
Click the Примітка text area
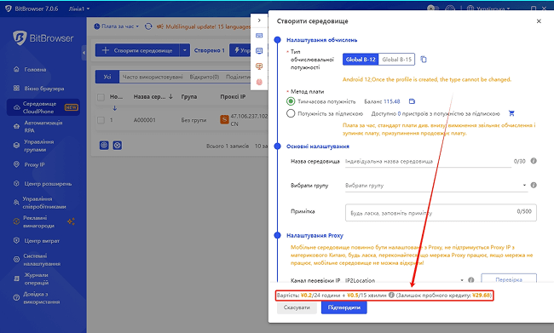441,212
